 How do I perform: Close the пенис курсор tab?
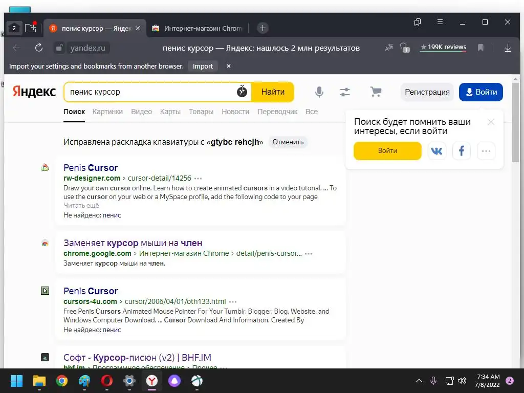(x=138, y=28)
